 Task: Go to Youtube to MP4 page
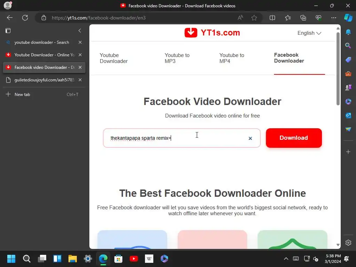(x=232, y=58)
